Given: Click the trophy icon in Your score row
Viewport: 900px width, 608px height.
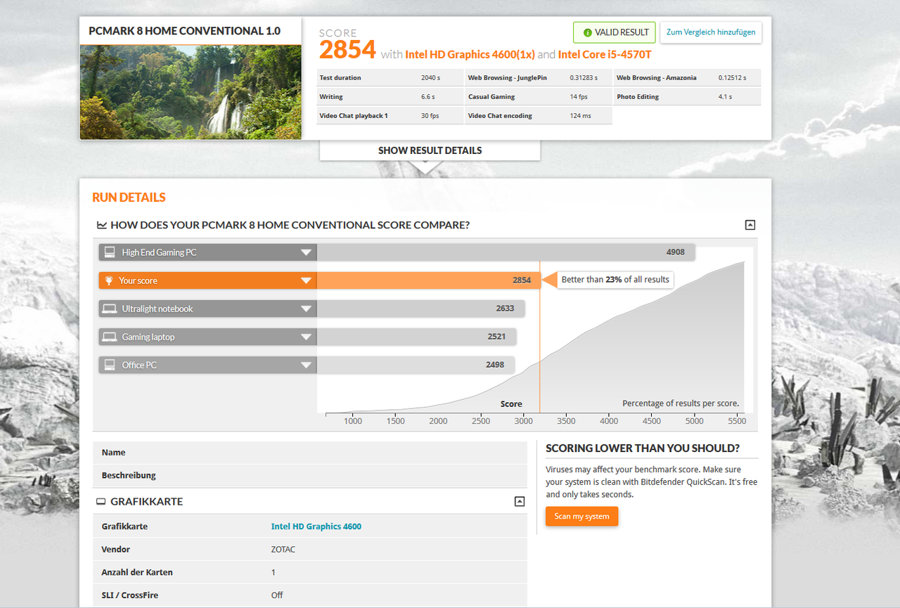Looking at the screenshot, I should [109, 280].
